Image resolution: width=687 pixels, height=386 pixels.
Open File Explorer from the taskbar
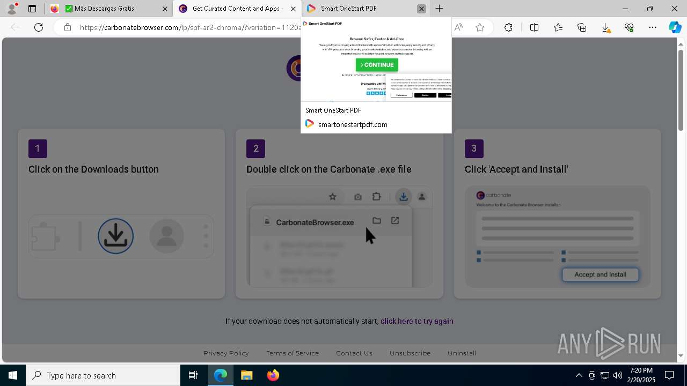(247, 375)
